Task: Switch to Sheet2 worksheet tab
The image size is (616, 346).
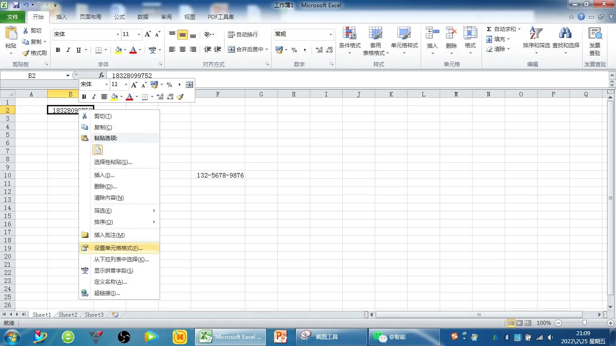Action: pos(68,315)
